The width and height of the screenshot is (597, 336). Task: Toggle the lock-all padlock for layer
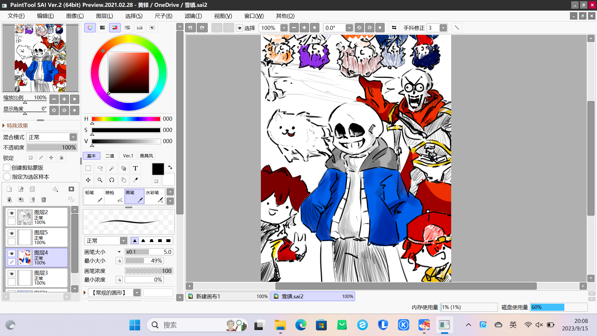[61, 158]
